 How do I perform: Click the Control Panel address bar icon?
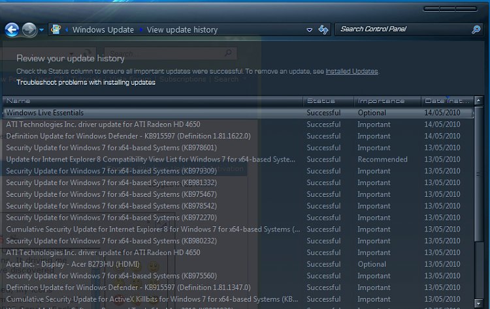(x=56, y=29)
